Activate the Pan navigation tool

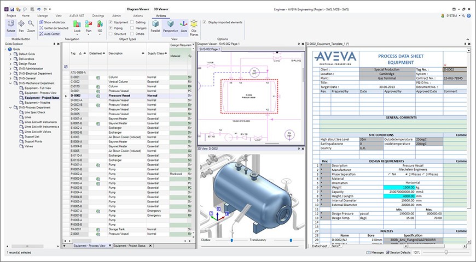click(21, 26)
